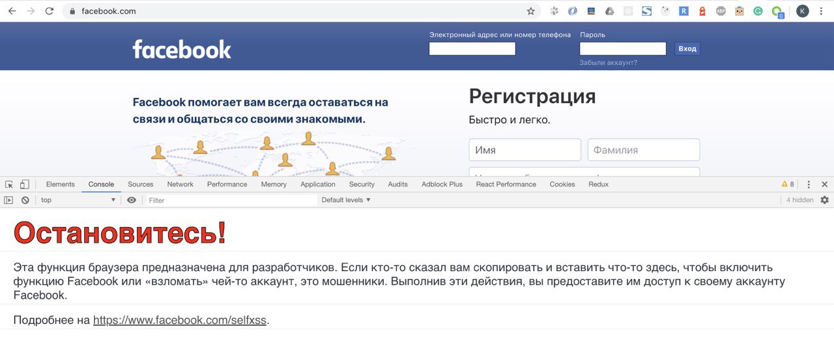Viewport: 834px width, 339px height.
Task: Open the Adblock Plus ABP extension
Action: 721,11
